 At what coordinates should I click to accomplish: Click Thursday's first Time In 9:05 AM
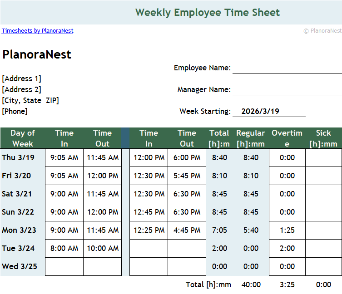coord(64,157)
